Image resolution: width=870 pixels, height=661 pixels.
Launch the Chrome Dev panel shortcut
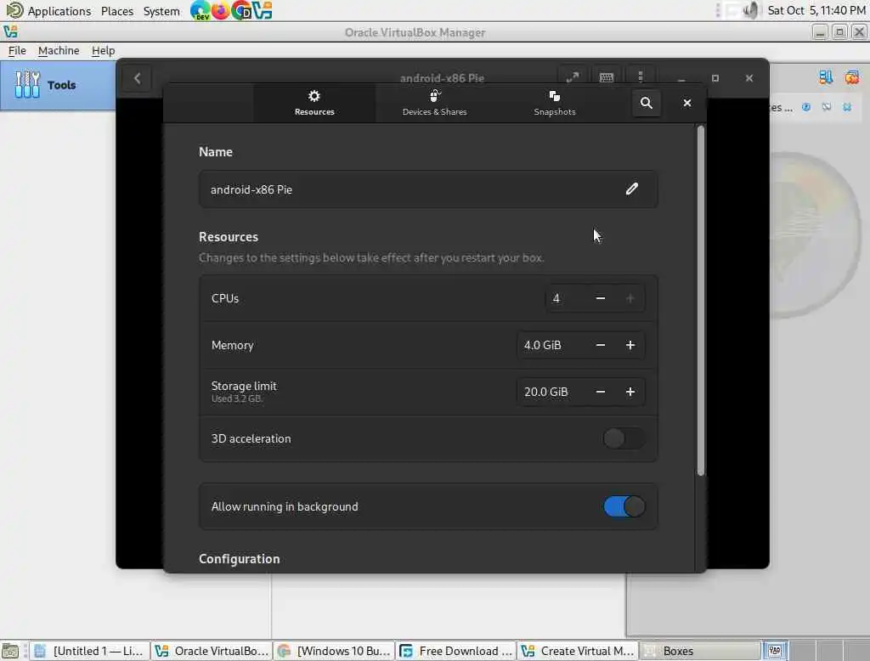coord(240,10)
